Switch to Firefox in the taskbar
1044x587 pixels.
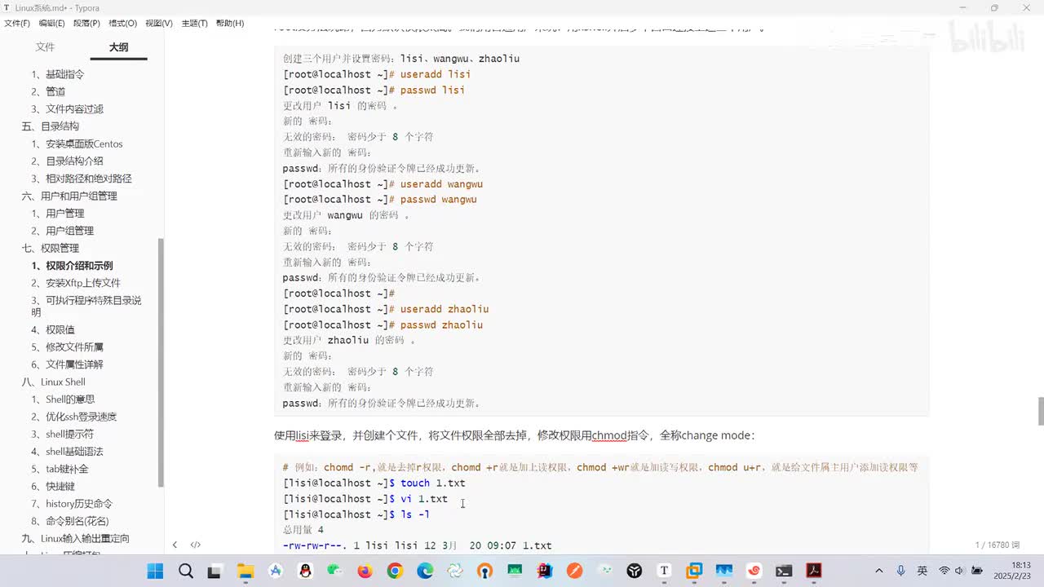click(x=365, y=571)
